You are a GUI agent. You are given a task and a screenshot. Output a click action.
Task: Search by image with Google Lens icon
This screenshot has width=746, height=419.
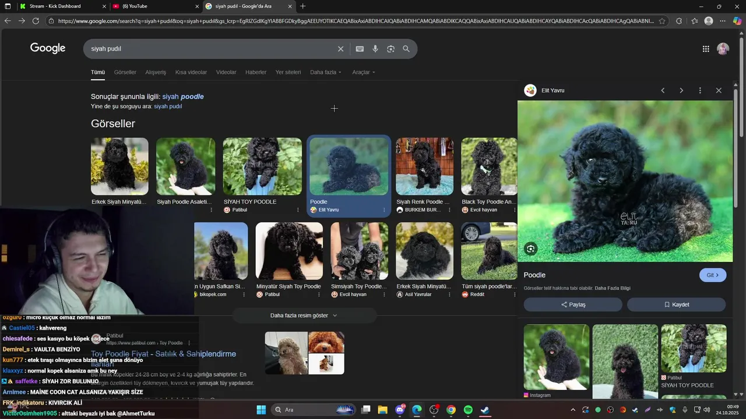click(x=390, y=49)
